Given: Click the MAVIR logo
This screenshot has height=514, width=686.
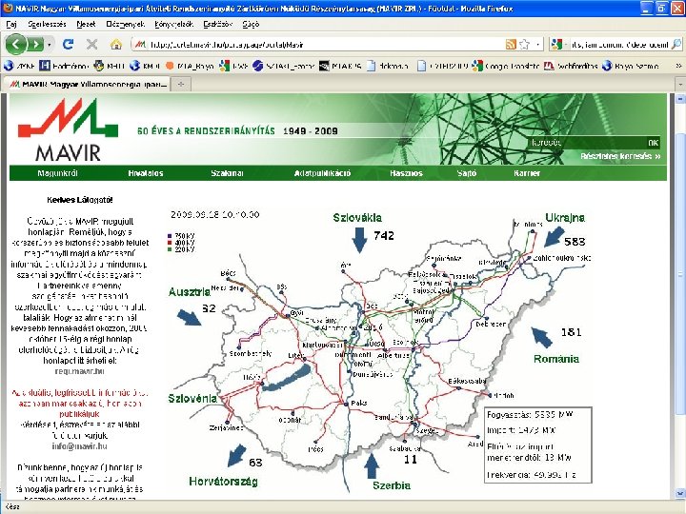Looking at the screenshot, I should point(68,129).
